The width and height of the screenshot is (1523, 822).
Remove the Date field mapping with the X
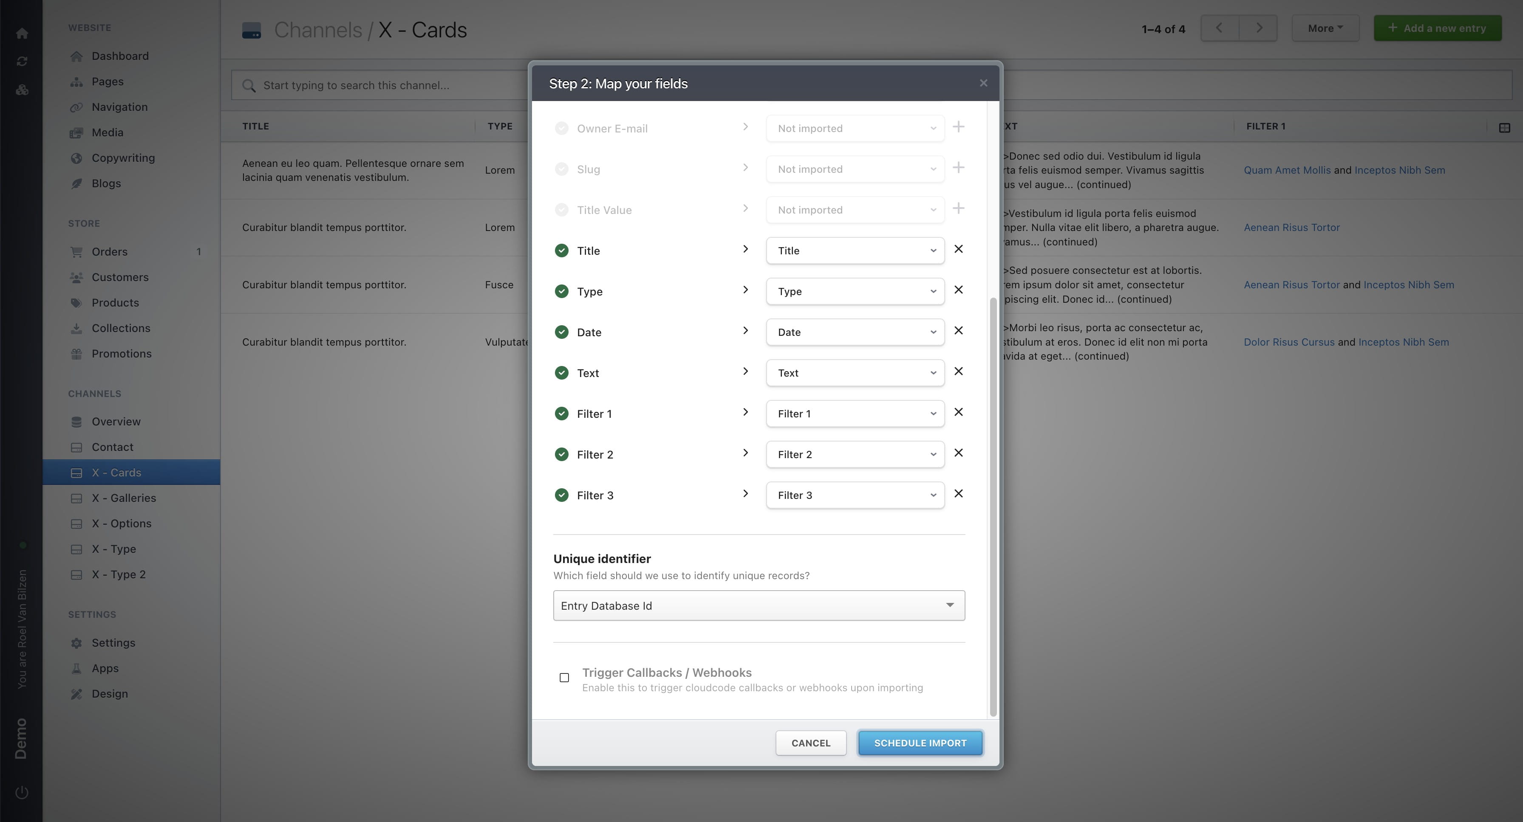pyautogui.click(x=959, y=331)
